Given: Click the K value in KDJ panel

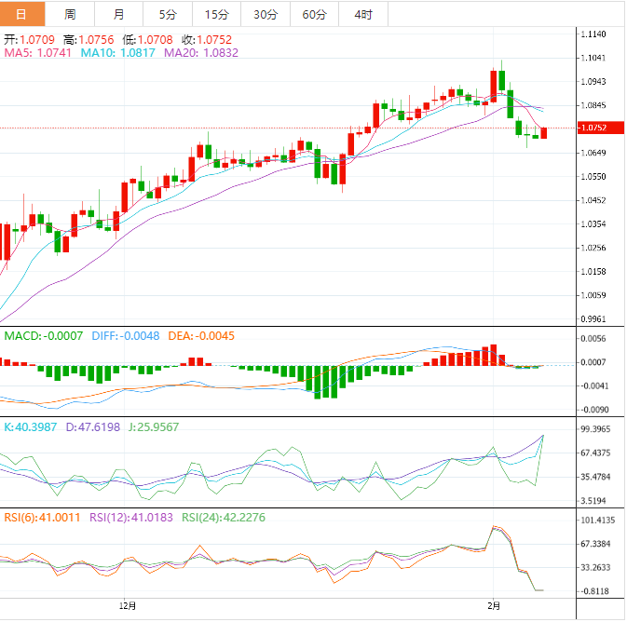Looking at the screenshot, I should pos(32,426).
